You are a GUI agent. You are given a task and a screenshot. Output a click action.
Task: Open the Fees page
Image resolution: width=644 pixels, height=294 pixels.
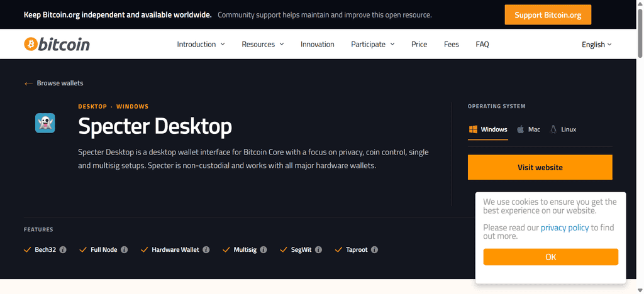point(452,44)
